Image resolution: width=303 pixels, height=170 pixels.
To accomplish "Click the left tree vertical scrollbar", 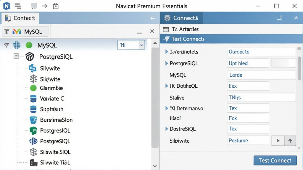I will [155, 97].
